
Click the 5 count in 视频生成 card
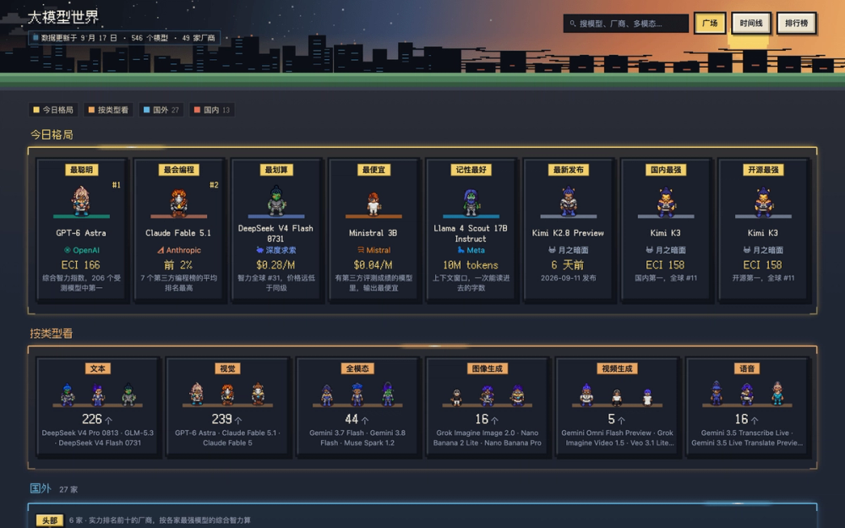[612, 419]
